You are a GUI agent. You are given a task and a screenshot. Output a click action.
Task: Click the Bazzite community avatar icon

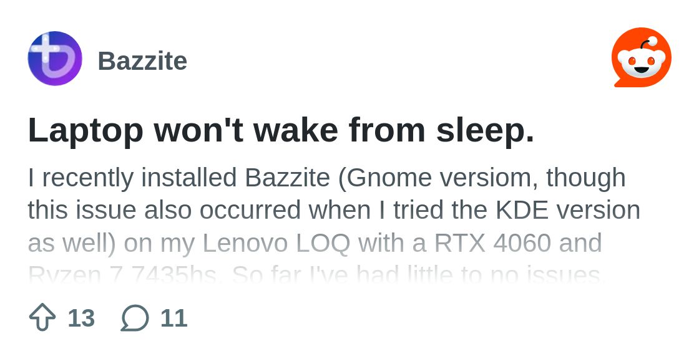pyautogui.click(x=55, y=59)
